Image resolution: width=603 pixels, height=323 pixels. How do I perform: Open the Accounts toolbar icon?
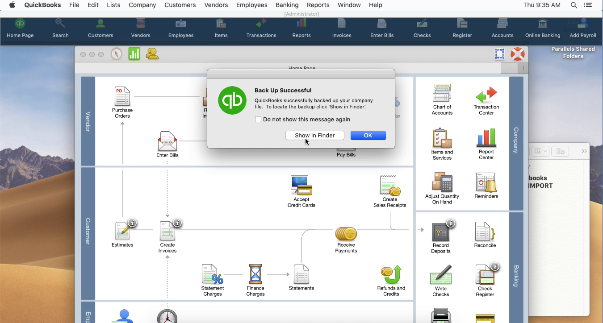click(502, 28)
